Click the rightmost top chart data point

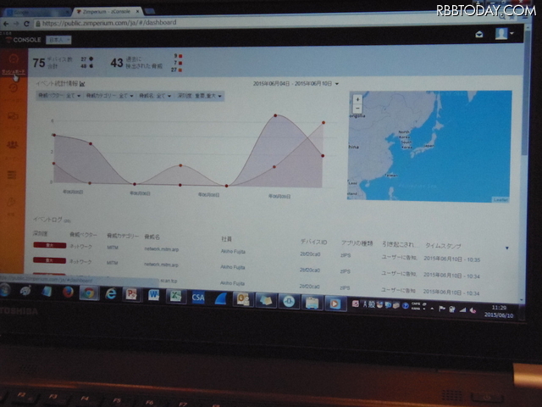(324, 122)
